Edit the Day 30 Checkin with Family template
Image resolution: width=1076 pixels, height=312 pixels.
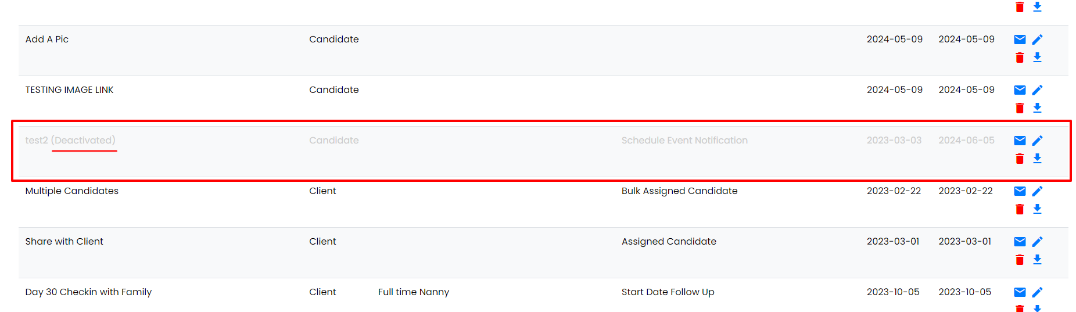coord(1037,292)
